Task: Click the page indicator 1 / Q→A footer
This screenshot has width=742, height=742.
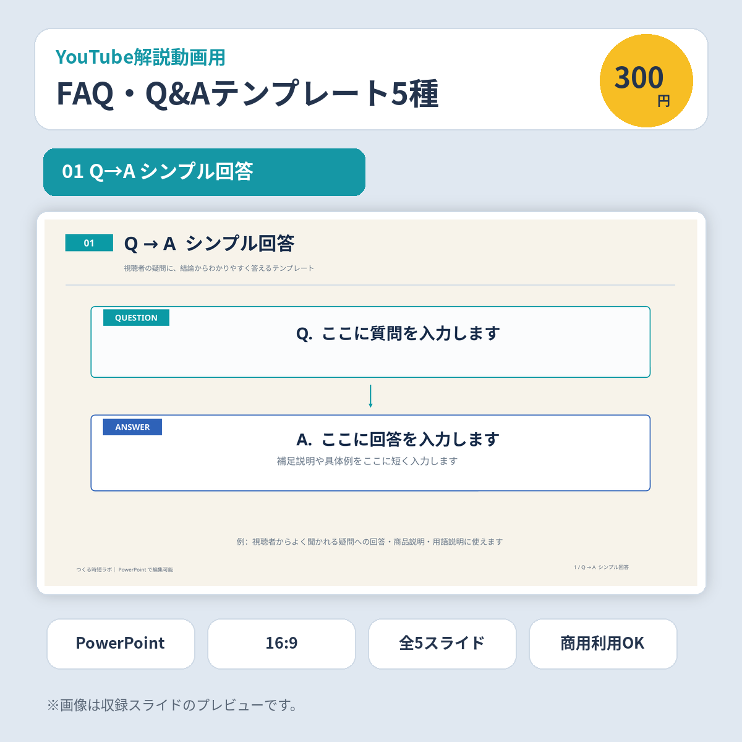Action: [601, 567]
